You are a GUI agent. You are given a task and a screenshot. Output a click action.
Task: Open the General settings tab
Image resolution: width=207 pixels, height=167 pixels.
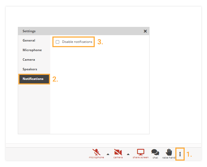[x=34, y=40]
